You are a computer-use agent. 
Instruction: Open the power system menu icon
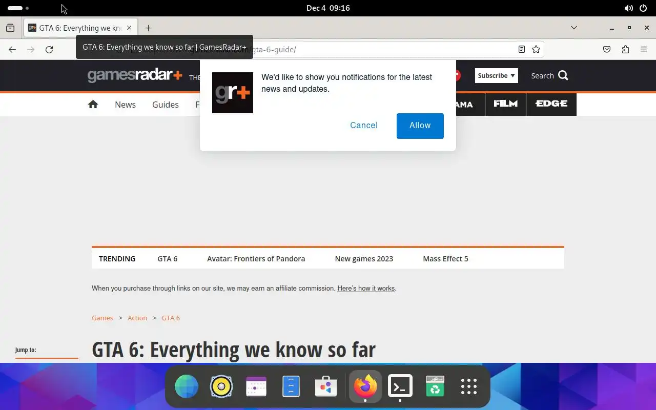click(643, 8)
